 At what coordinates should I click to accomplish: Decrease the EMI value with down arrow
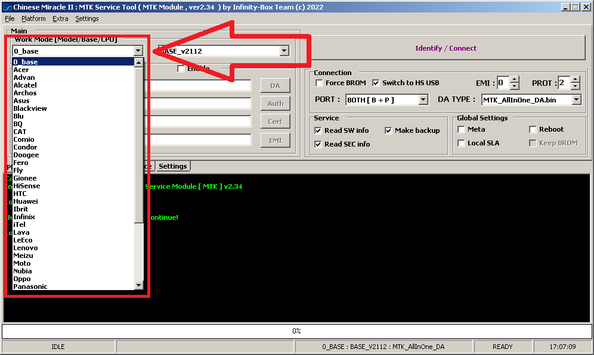coord(514,86)
